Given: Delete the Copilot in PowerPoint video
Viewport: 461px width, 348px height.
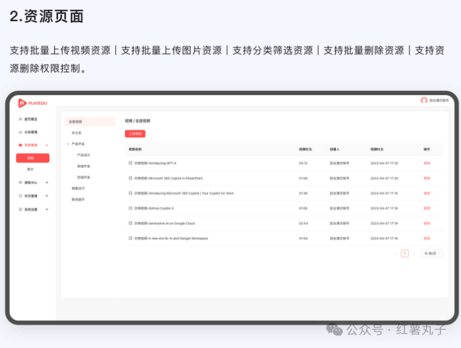Looking at the screenshot, I should (427, 178).
